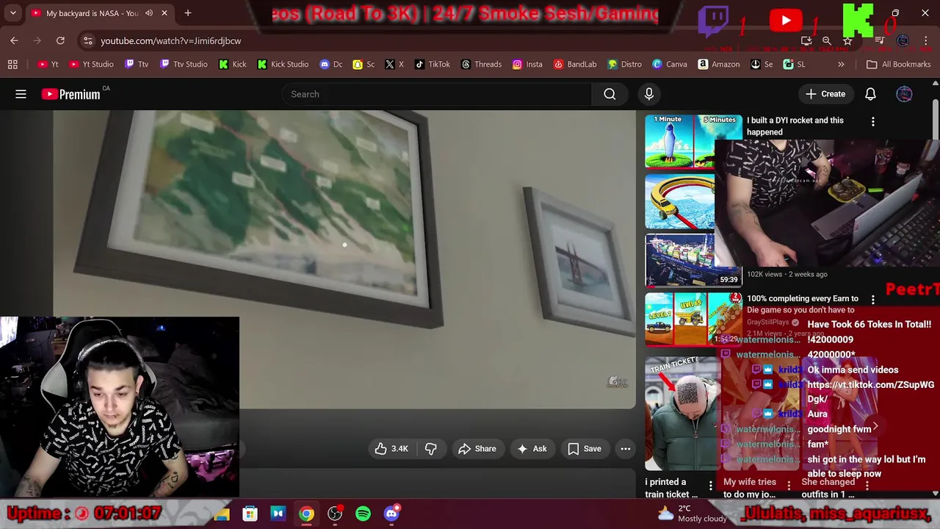
Task: Click the YouTube search magnifier button
Action: coord(610,94)
